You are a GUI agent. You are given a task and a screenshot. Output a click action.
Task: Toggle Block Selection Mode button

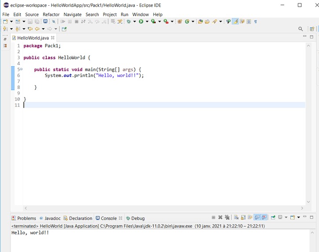pyautogui.click(x=249, y=22)
